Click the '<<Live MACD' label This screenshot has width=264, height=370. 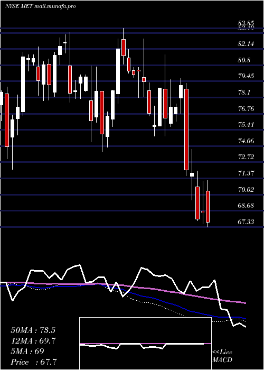222,356
